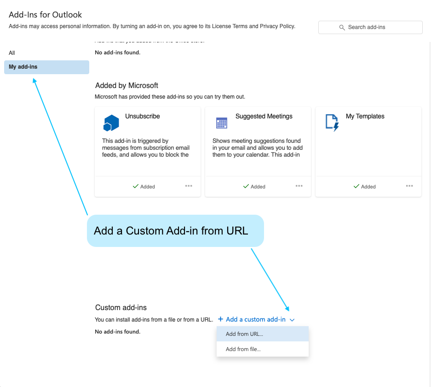
Task: Click the Add-Ins for Outlook title
Action: click(46, 15)
